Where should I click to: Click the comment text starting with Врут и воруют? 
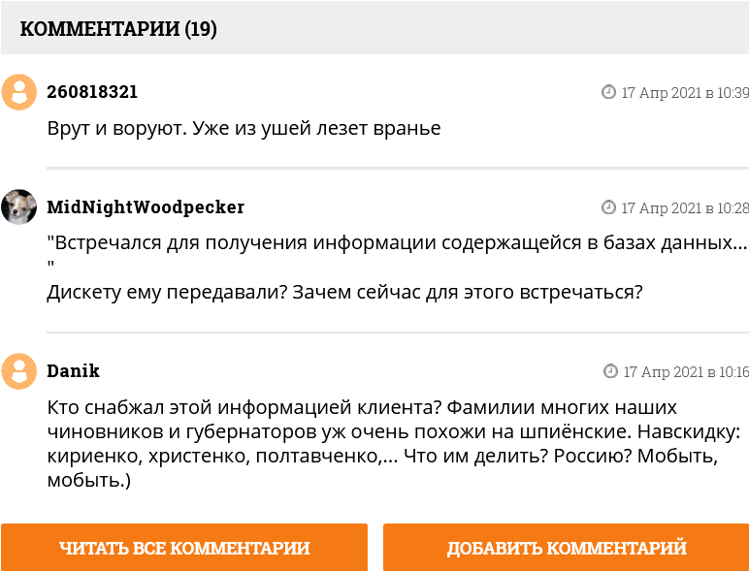tap(244, 128)
